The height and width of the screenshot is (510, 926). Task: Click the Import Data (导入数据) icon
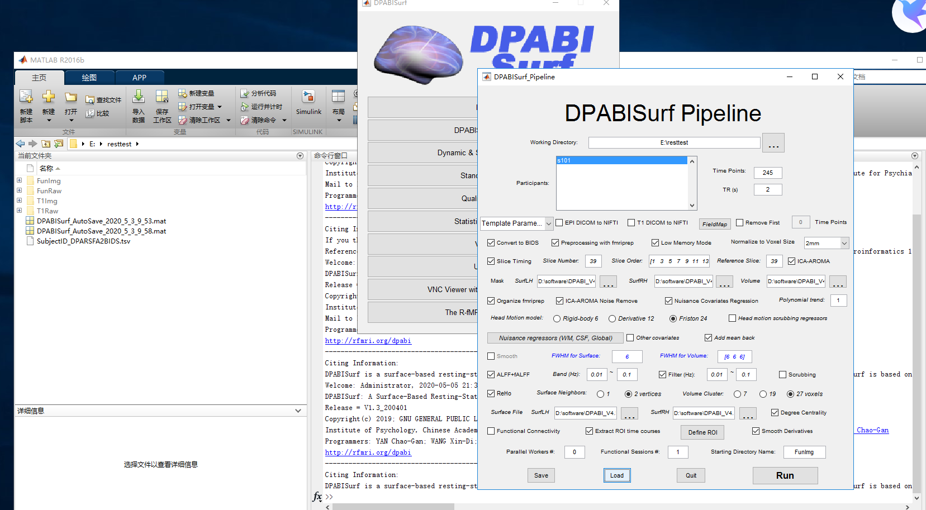click(x=139, y=97)
